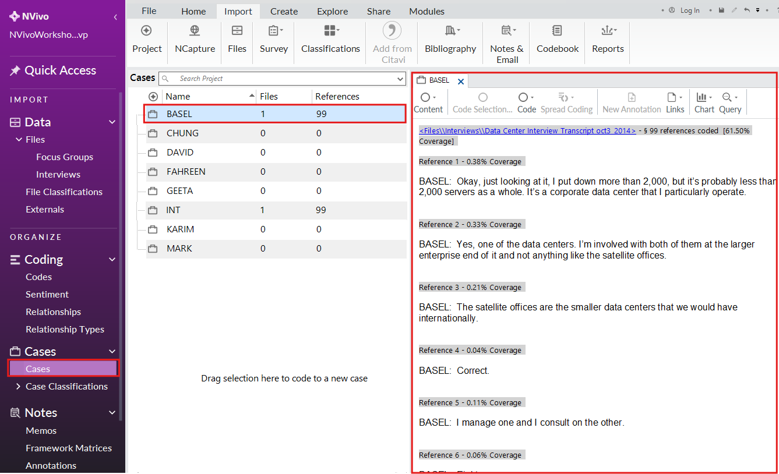Open Relationship Types
Viewport: 779px width, 474px height.
(65, 330)
